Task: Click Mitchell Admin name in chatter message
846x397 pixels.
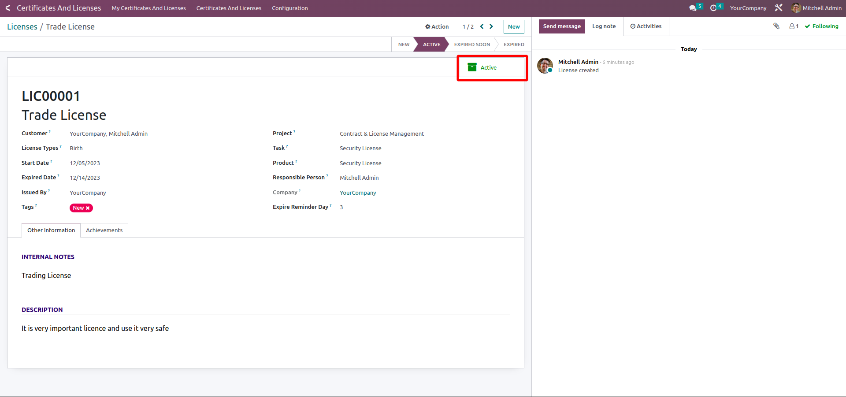Action: point(578,62)
